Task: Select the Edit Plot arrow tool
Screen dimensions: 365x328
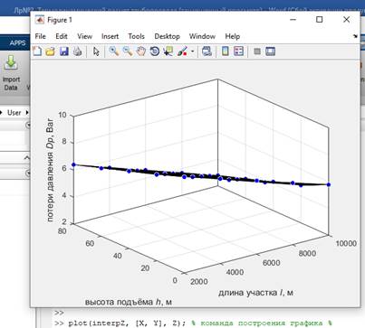Action: pyautogui.click(x=96, y=52)
